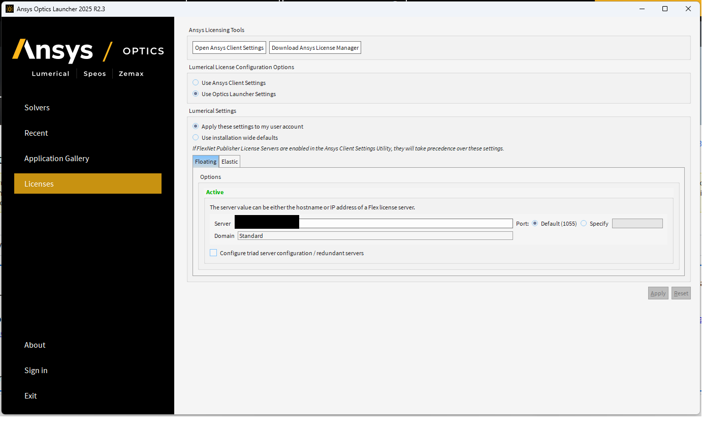Open the Solvers section in sidebar

click(37, 108)
